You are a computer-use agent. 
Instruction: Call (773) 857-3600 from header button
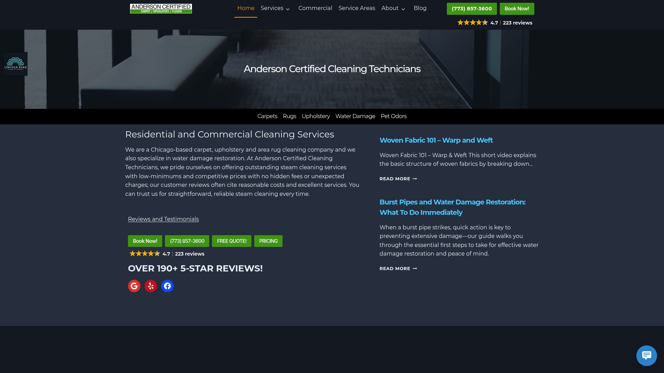point(472,9)
